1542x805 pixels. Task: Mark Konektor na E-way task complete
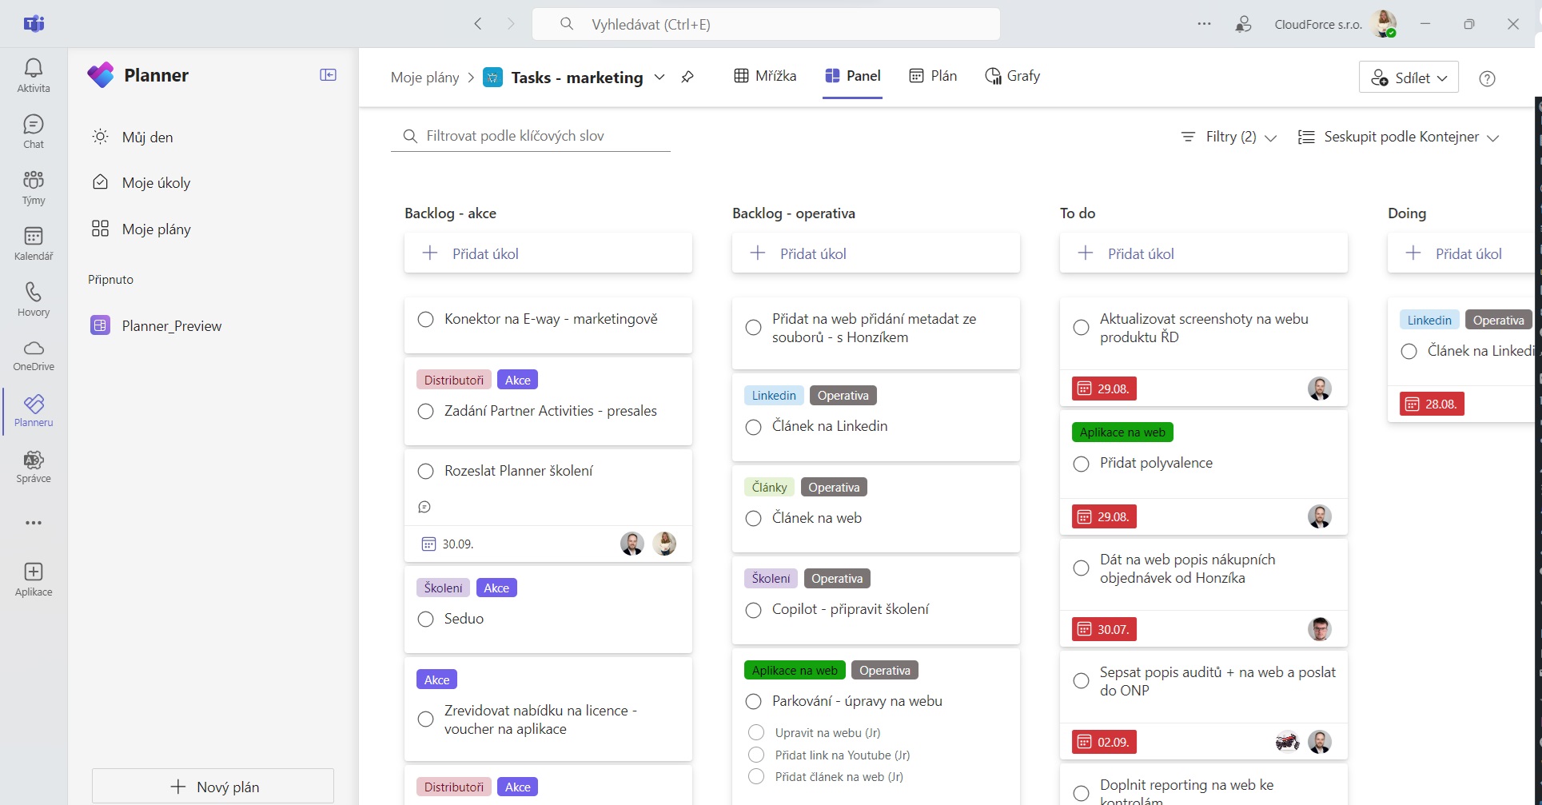426,320
